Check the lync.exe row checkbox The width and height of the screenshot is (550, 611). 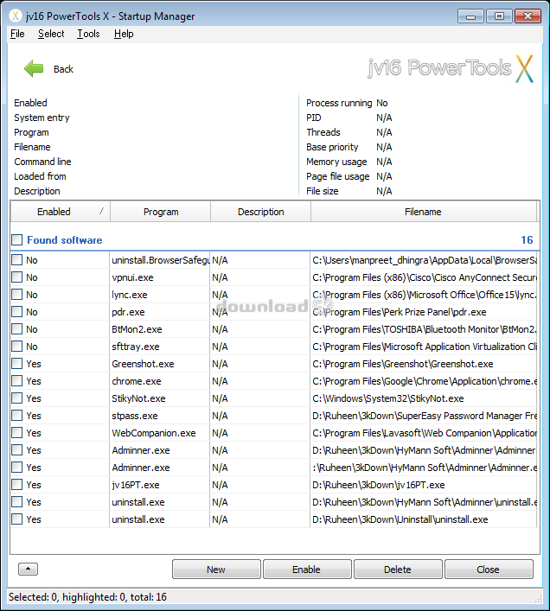(x=16, y=295)
